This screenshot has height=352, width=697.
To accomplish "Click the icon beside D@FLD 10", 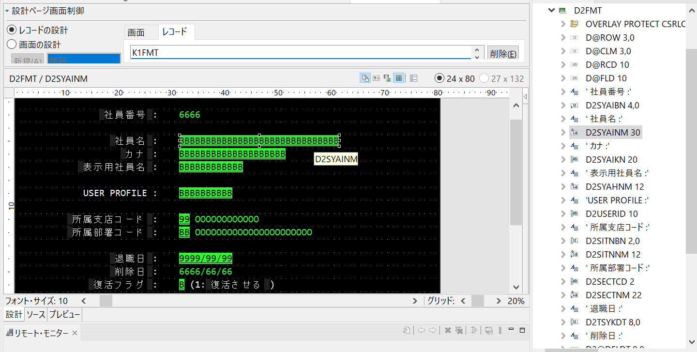I will click(x=575, y=78).
